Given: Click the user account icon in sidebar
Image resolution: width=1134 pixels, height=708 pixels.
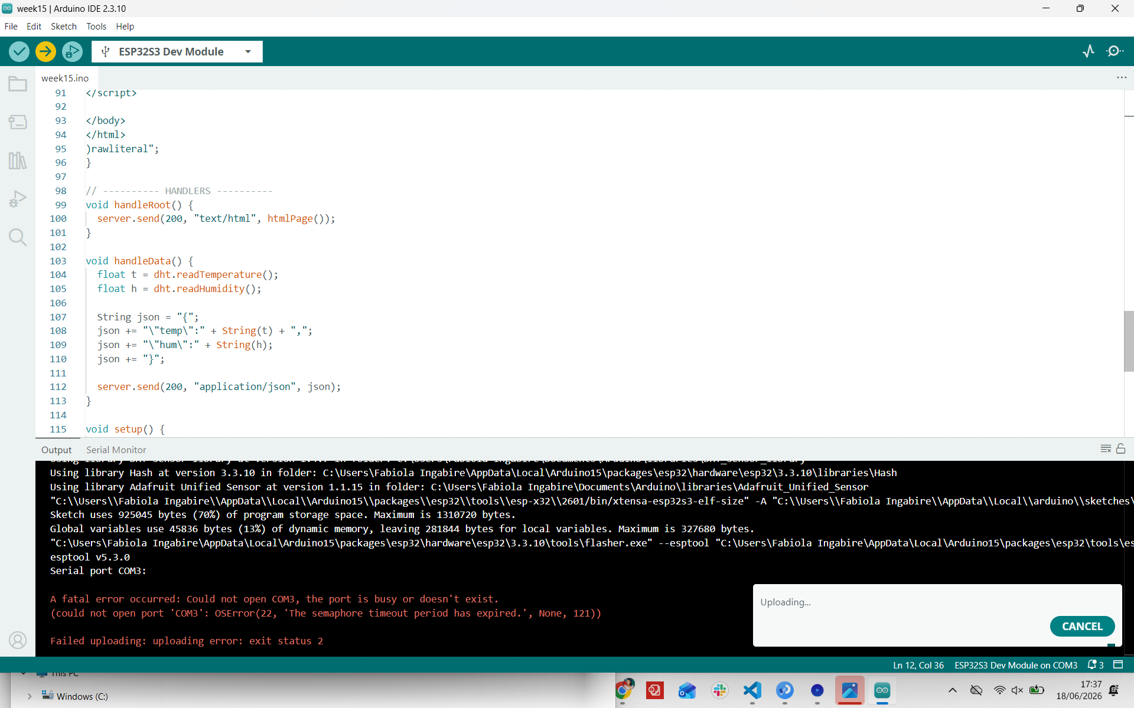Looking at the screenshot, I should (18, 640).
